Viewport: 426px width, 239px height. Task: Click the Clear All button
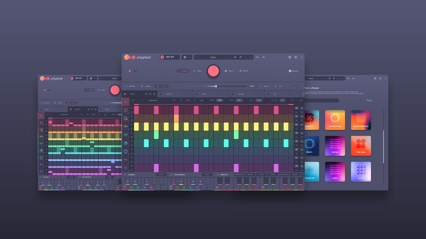click(284, 175)
